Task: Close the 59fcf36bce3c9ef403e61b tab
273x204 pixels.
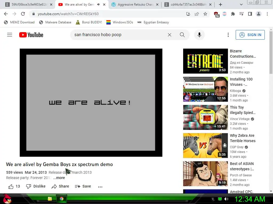Action: tap(51, 5)
